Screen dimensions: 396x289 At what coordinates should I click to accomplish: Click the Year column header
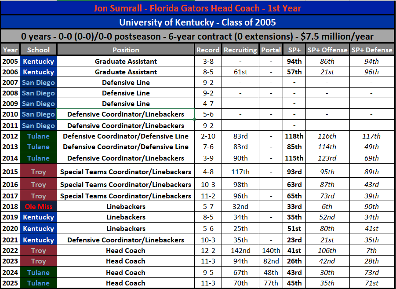(x=10, y=50)
